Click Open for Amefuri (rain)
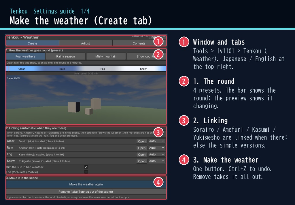The image size is (295, 205). click(x=142, y=148)
